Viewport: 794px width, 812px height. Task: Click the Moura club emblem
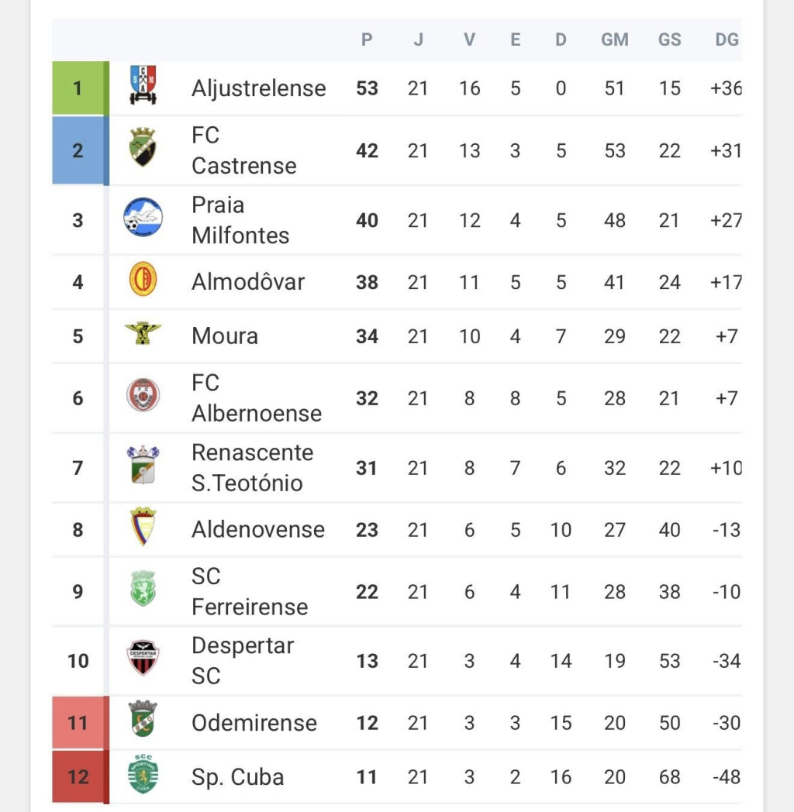pos(143,334)
